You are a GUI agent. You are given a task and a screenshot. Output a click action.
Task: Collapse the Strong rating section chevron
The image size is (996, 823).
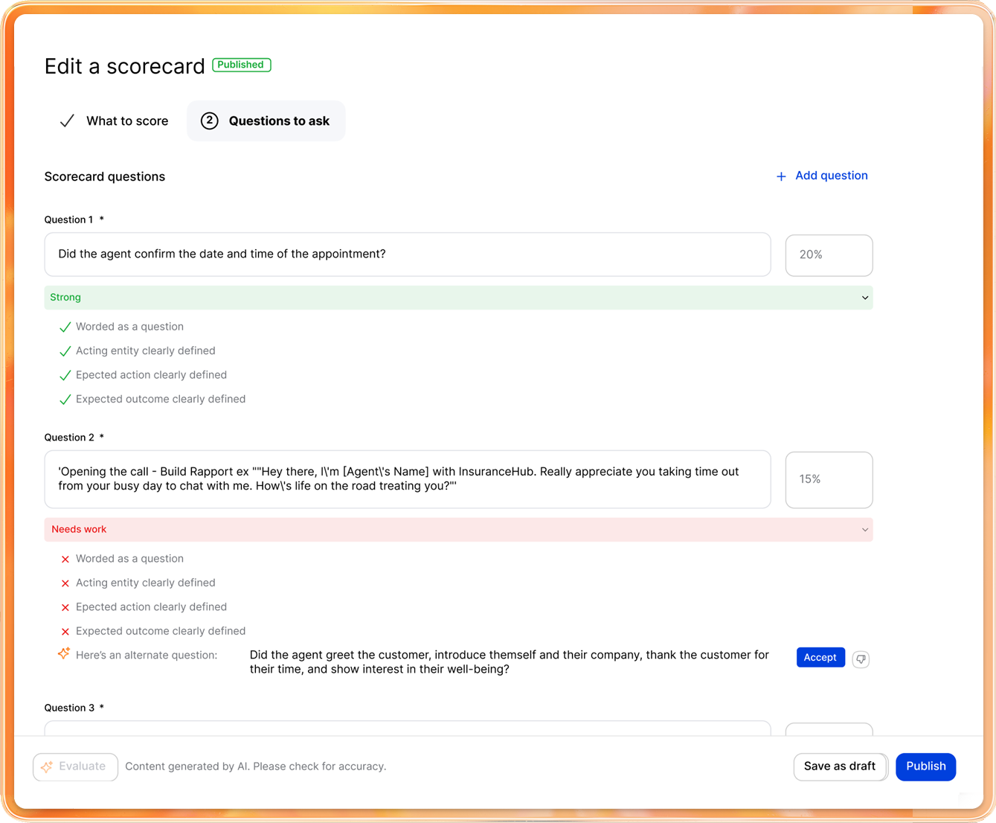coord(864,298)
